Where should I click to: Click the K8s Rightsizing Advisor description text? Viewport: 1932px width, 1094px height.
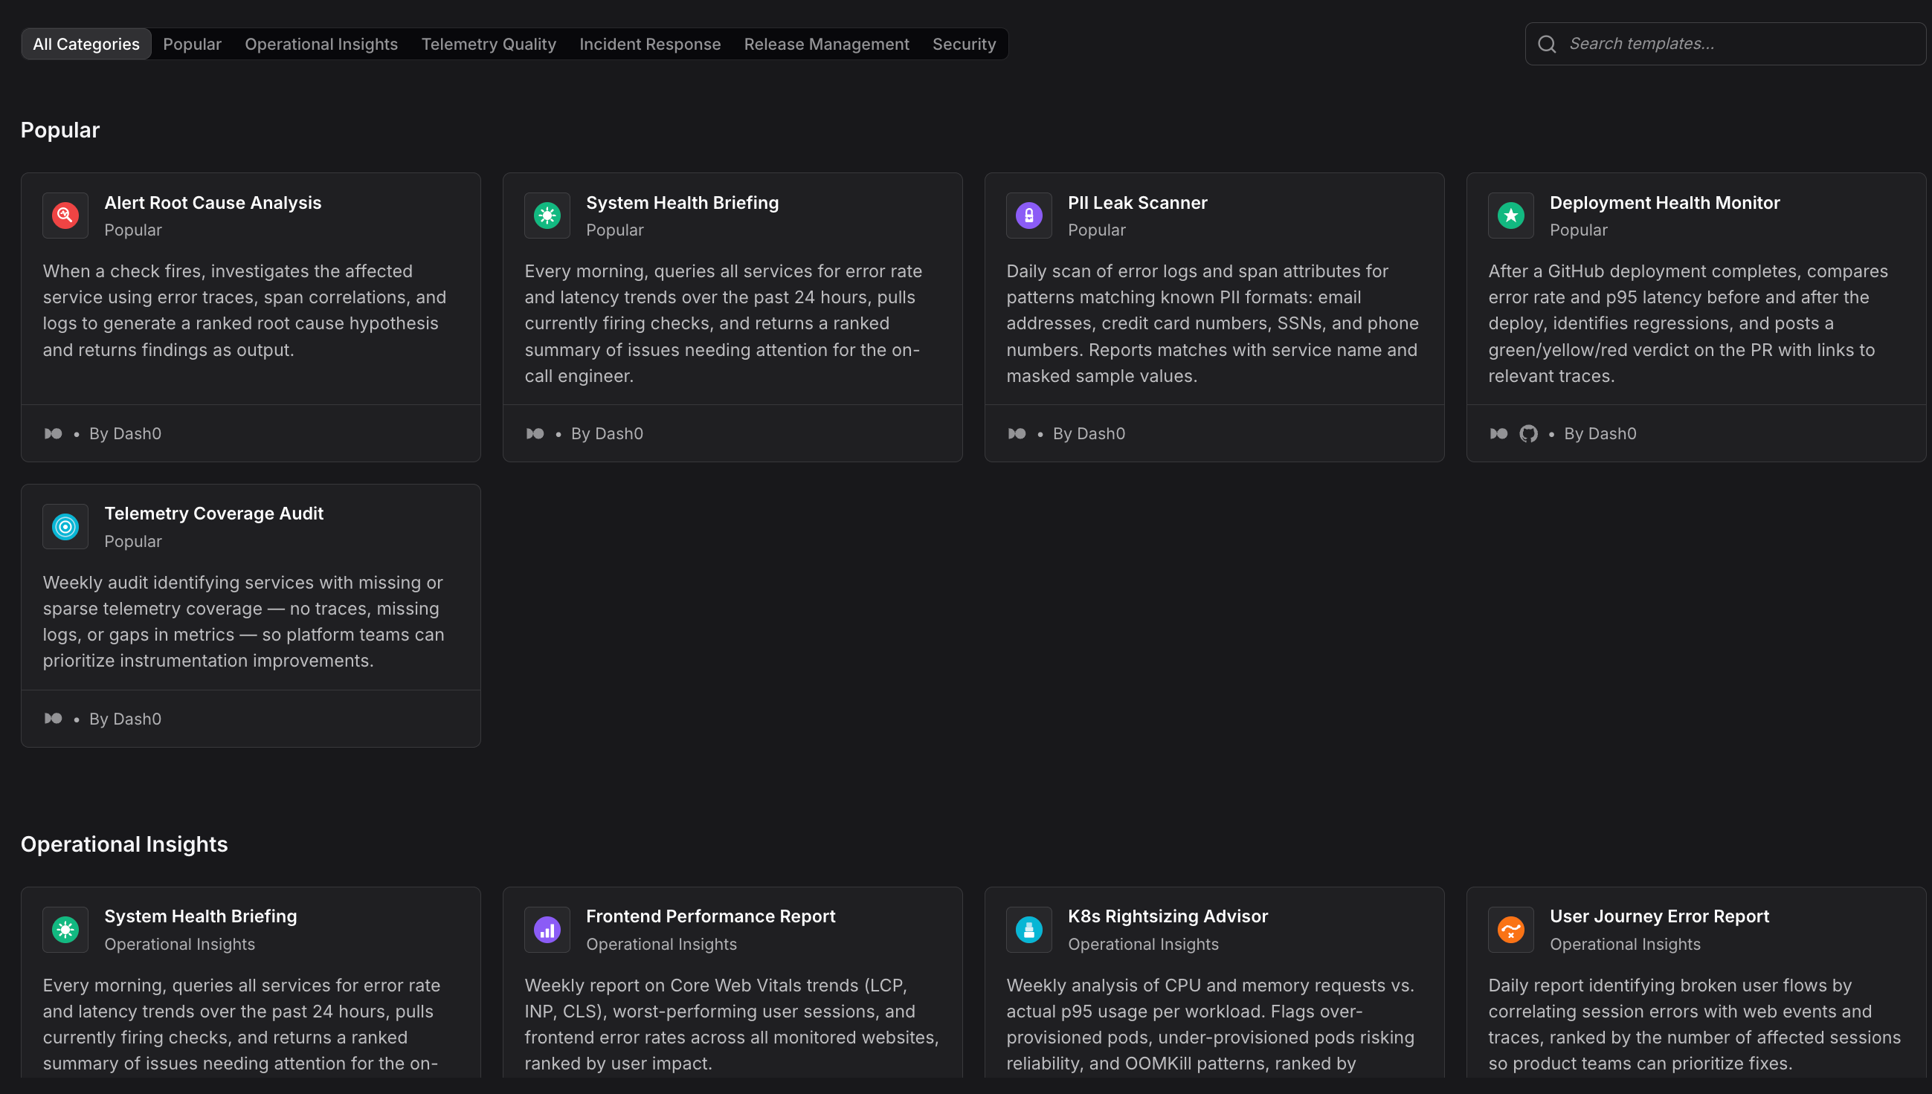pyautogui.click(x=1211, y=1025)
